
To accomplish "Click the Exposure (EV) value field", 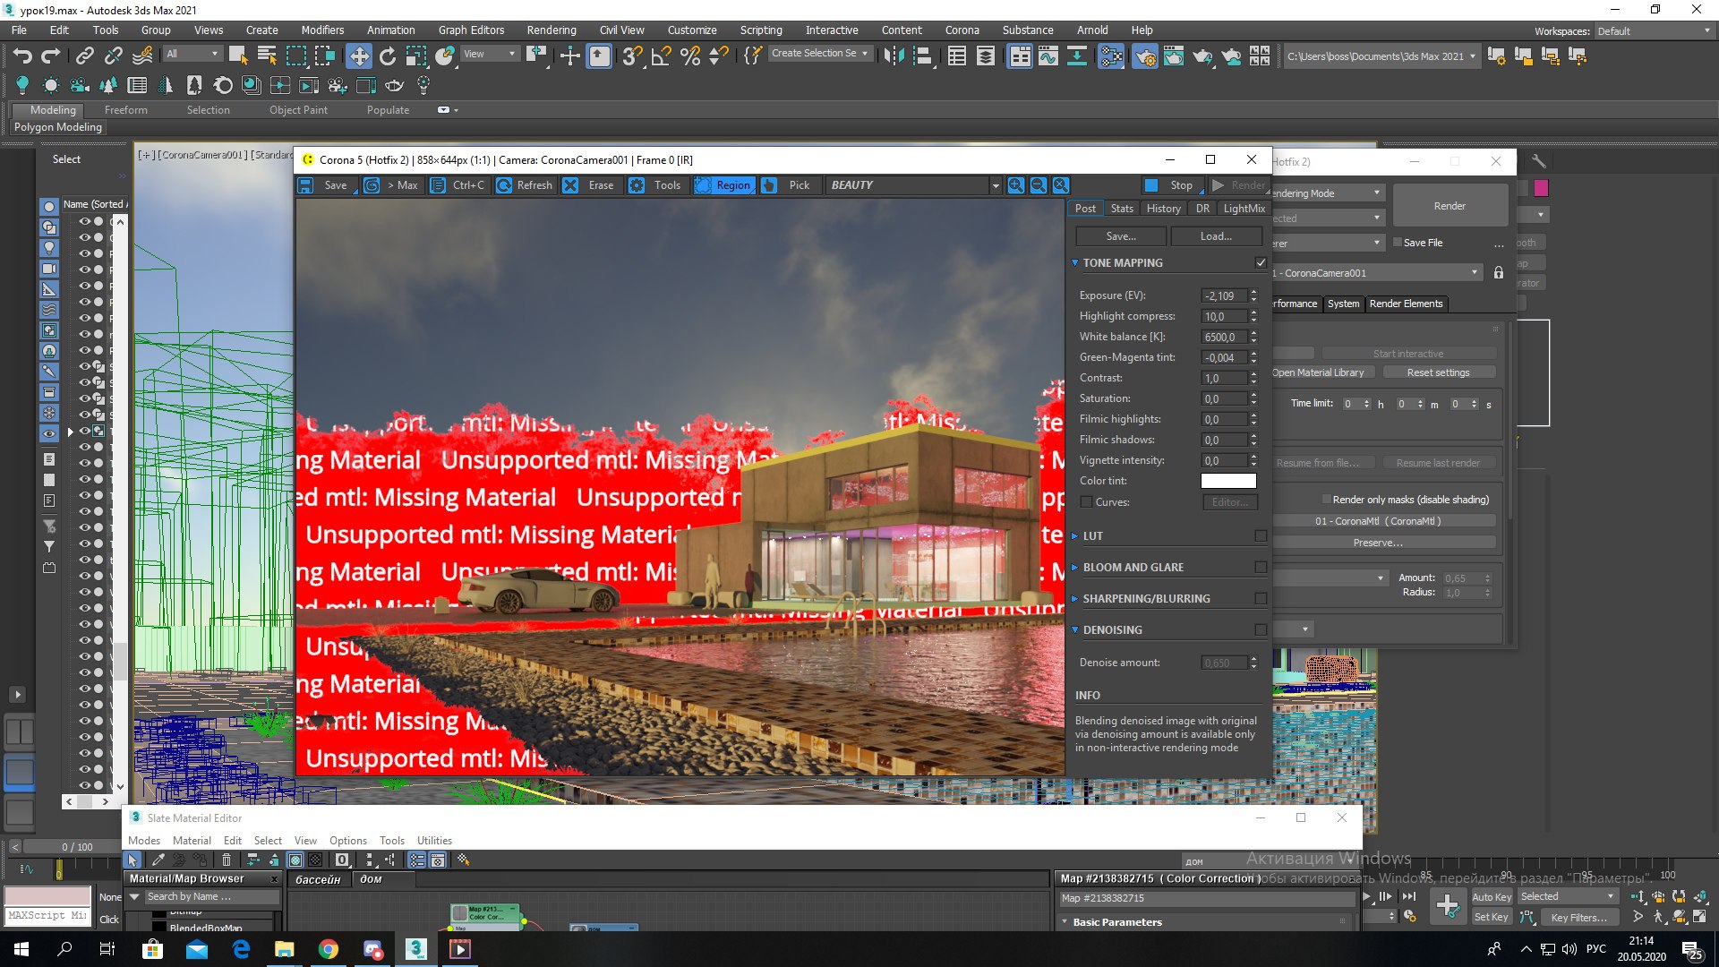I will 1223,296.
